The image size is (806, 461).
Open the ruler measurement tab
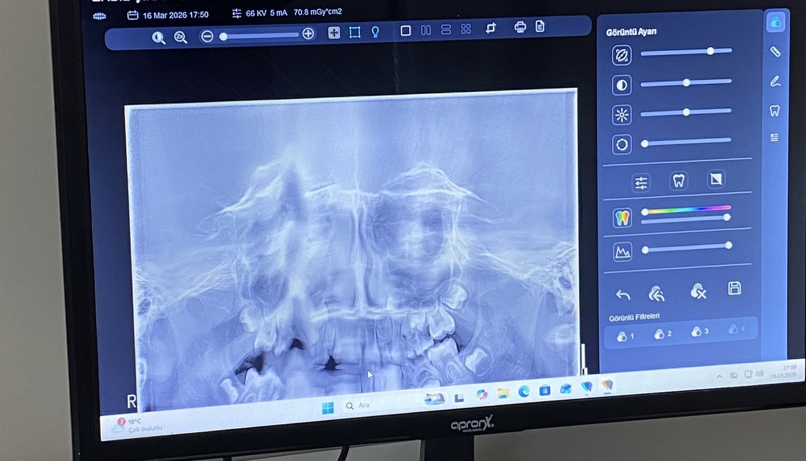point(775,52)
